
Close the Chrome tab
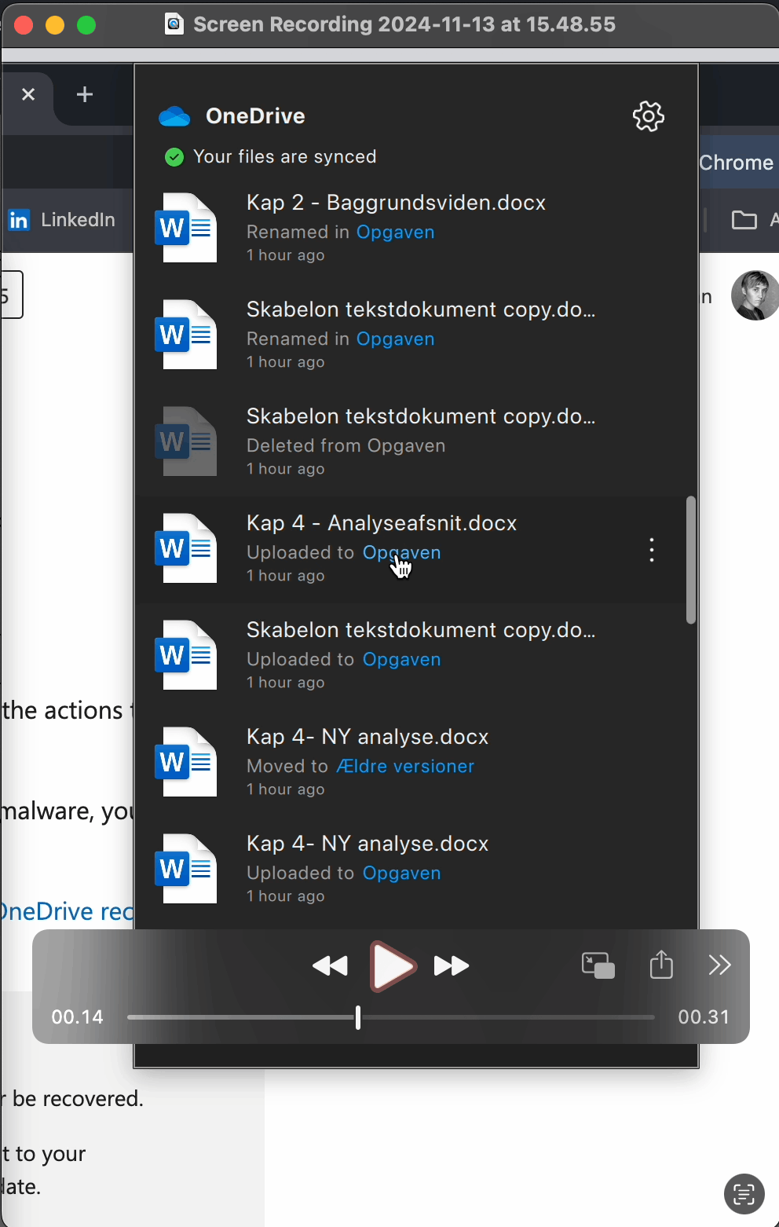(x=28, y=94)
